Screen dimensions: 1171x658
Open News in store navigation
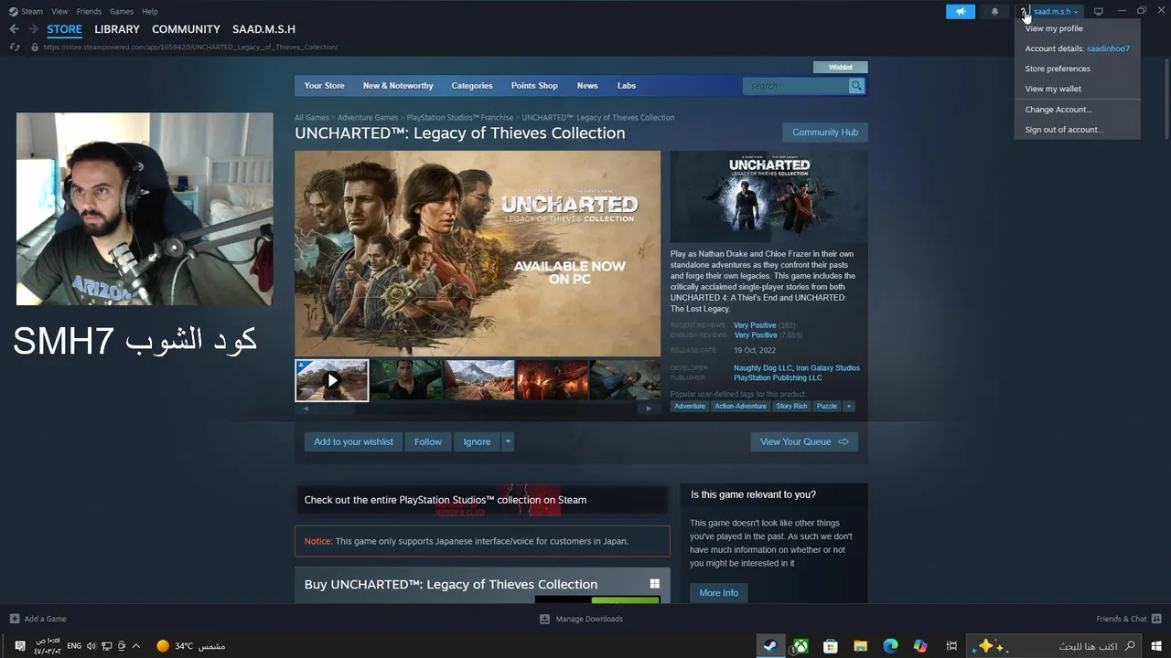coord(587,86)
